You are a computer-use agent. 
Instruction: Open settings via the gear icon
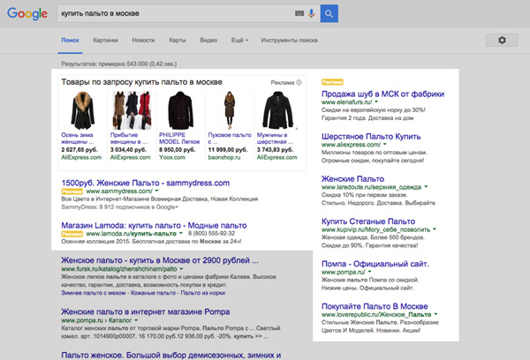(x=502, y=41)
